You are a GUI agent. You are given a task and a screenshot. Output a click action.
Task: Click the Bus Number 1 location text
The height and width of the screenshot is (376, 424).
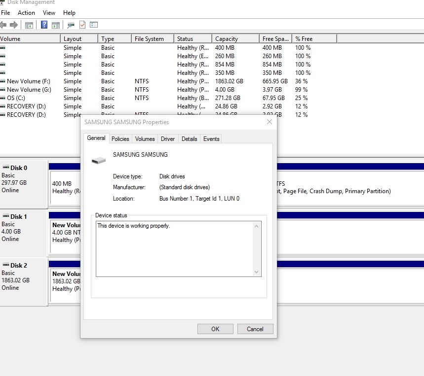click(199, 199)
